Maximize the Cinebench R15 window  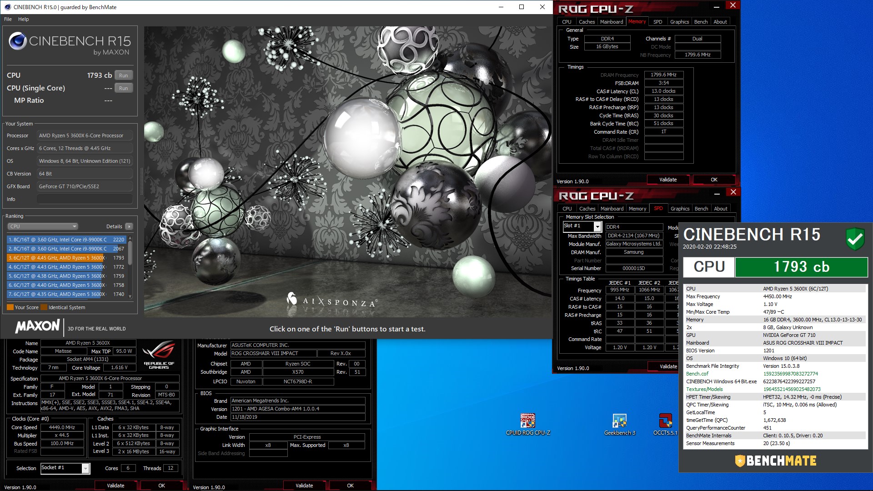point(522,7)
